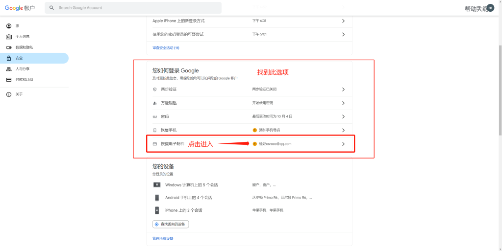Click the 下午 5:01 timestamp
This screenshot has height=251, width=502.
tap(259, 34)
